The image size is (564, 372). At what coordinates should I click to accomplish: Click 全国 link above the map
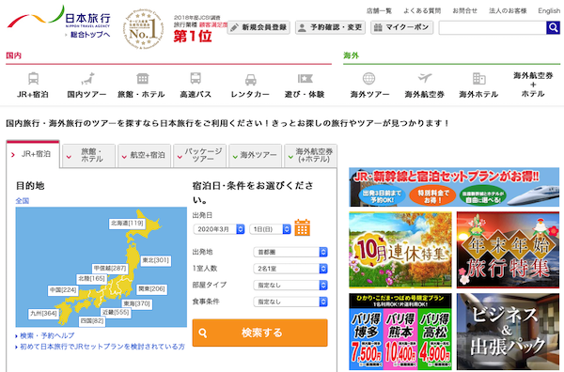pyautogui.click(x=23, y=200)
